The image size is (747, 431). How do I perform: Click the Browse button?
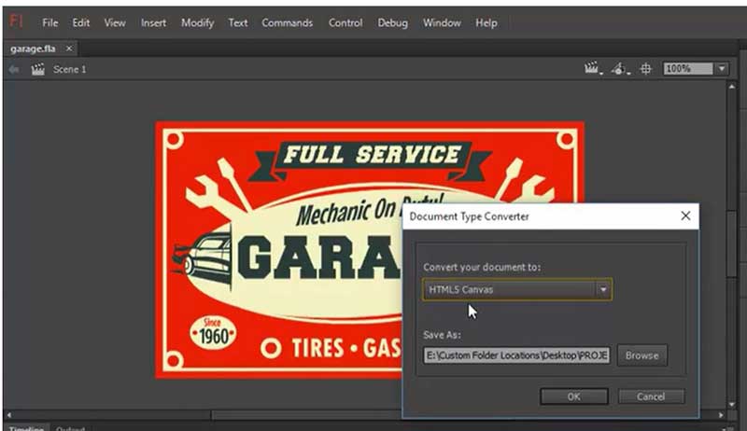point(642,355)
